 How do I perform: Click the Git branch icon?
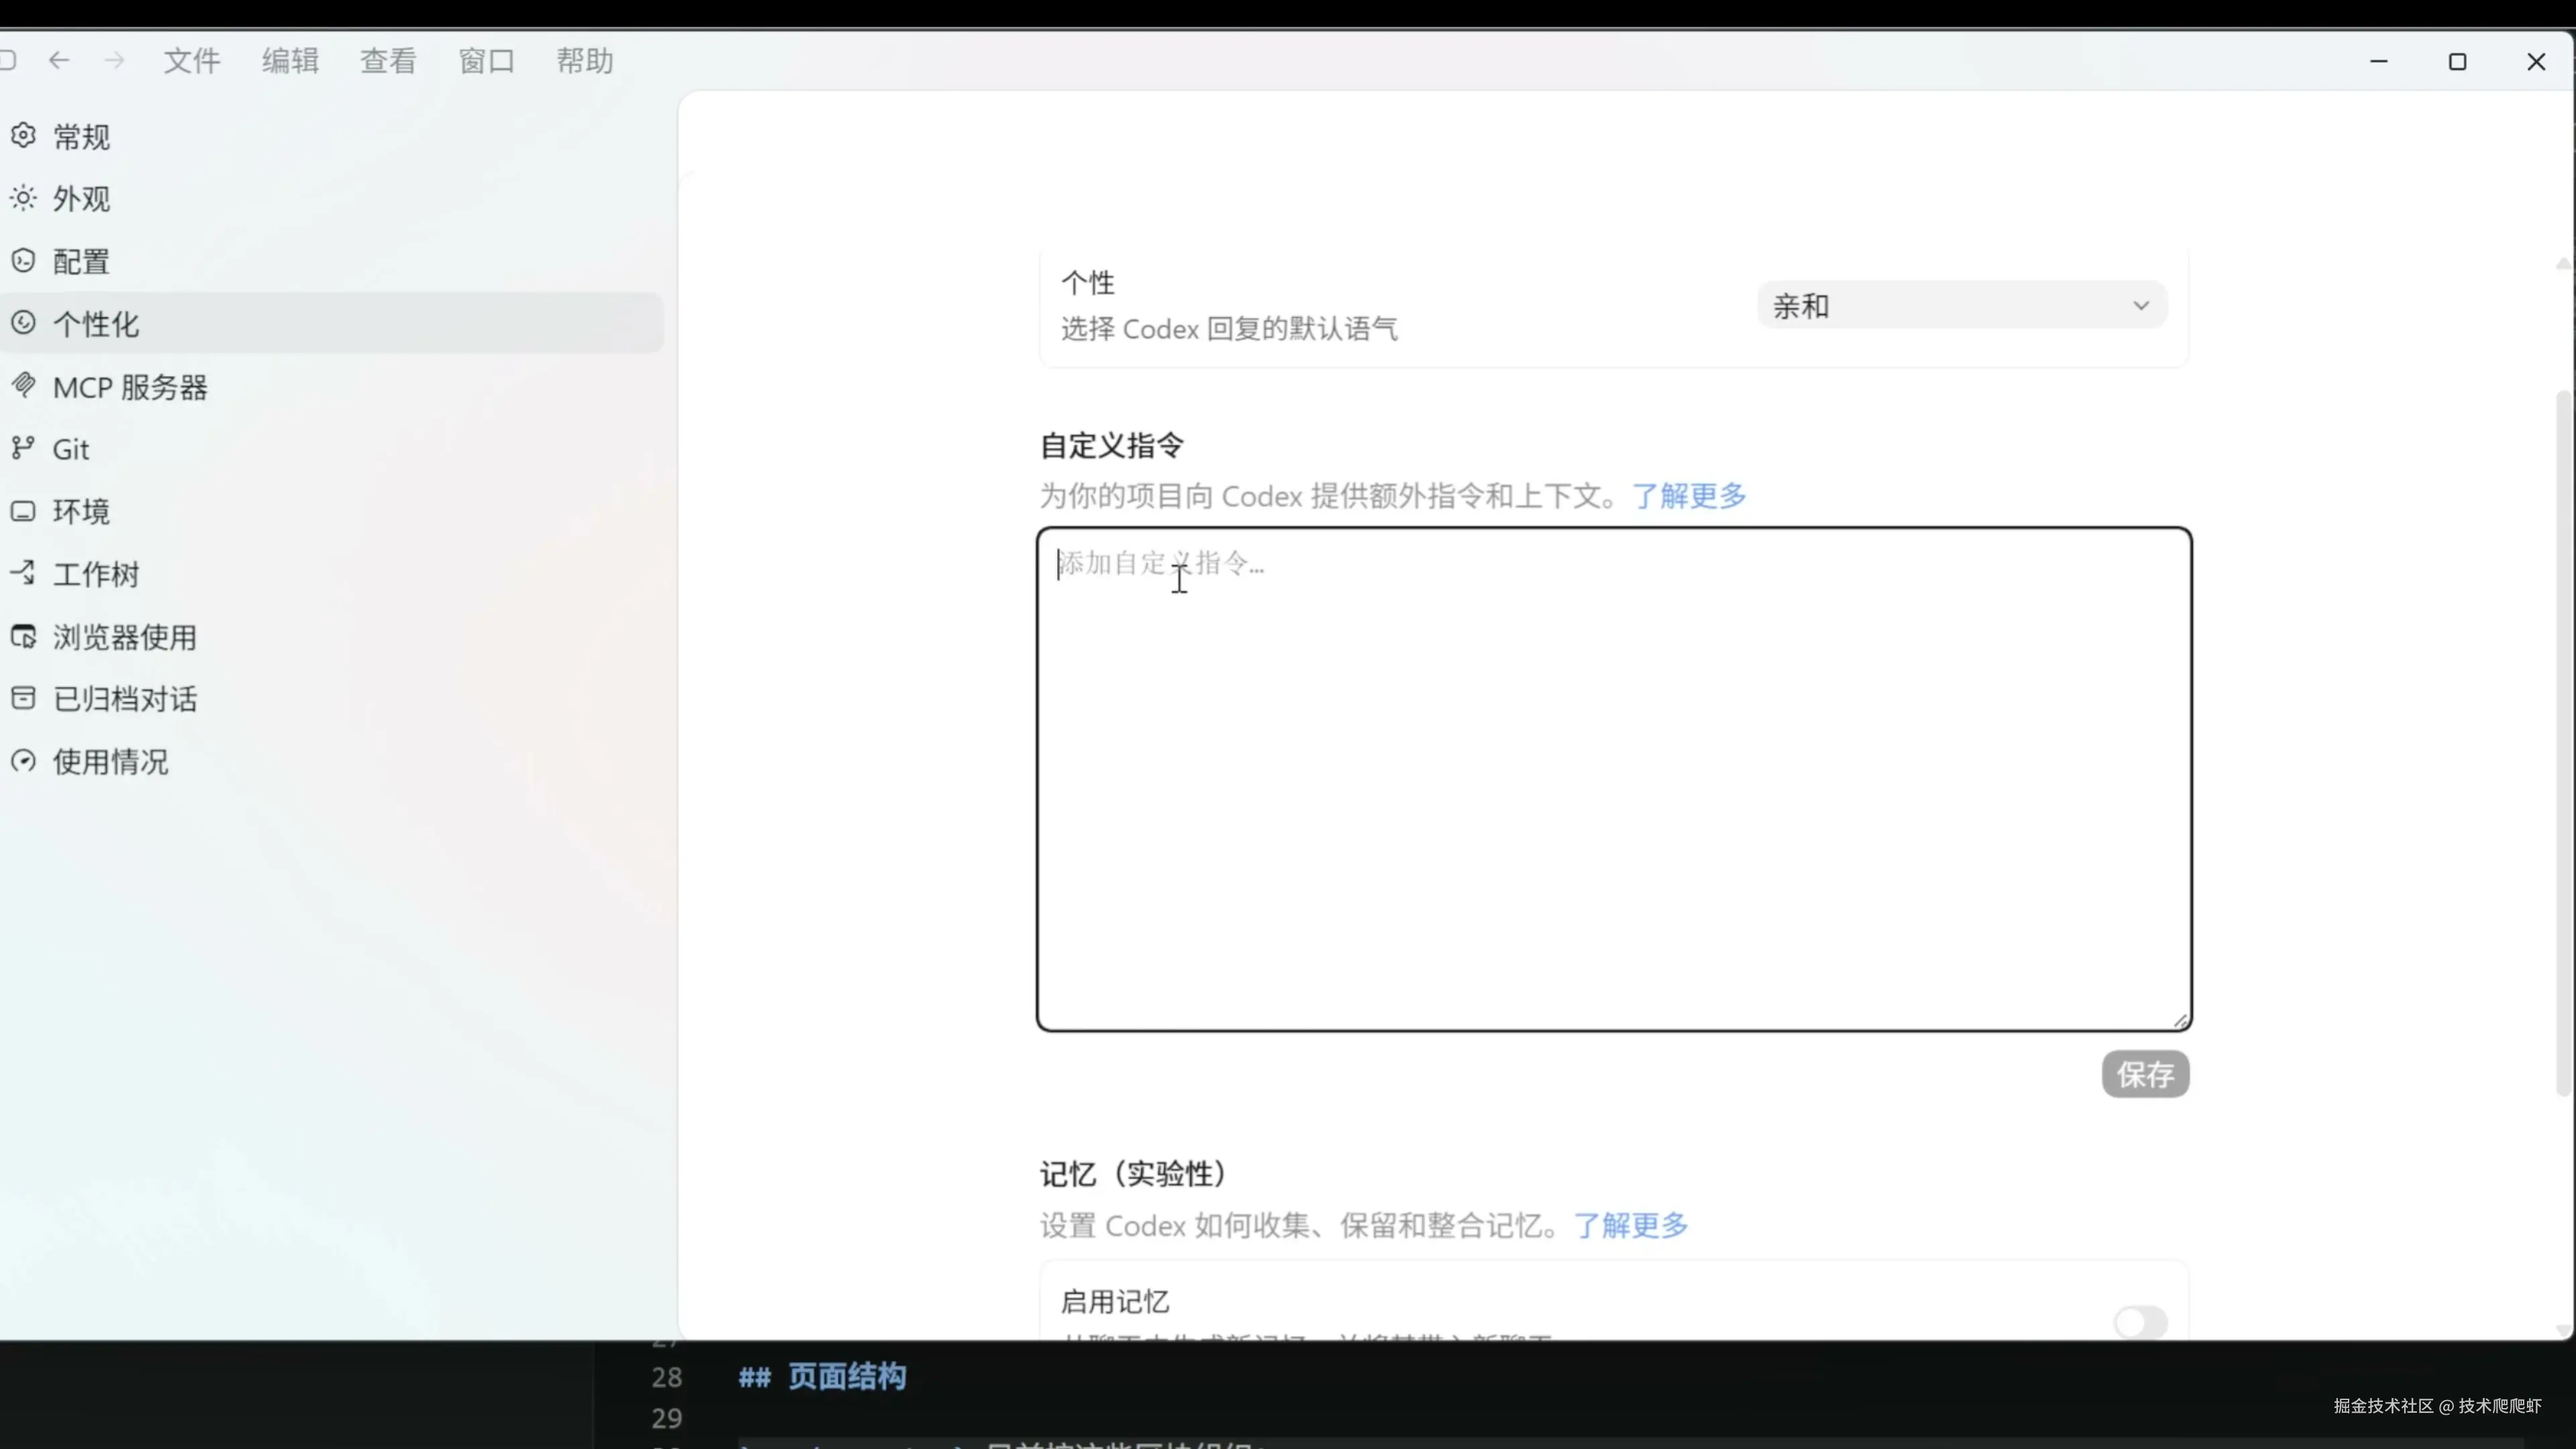pyautogui.click(x=23, y=448)
